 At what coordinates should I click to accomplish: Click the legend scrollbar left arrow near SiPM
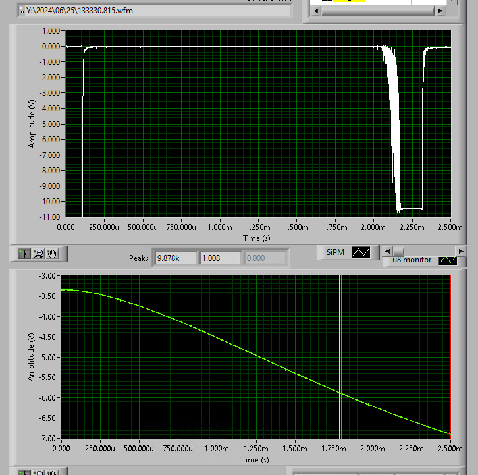pos(387,252)
